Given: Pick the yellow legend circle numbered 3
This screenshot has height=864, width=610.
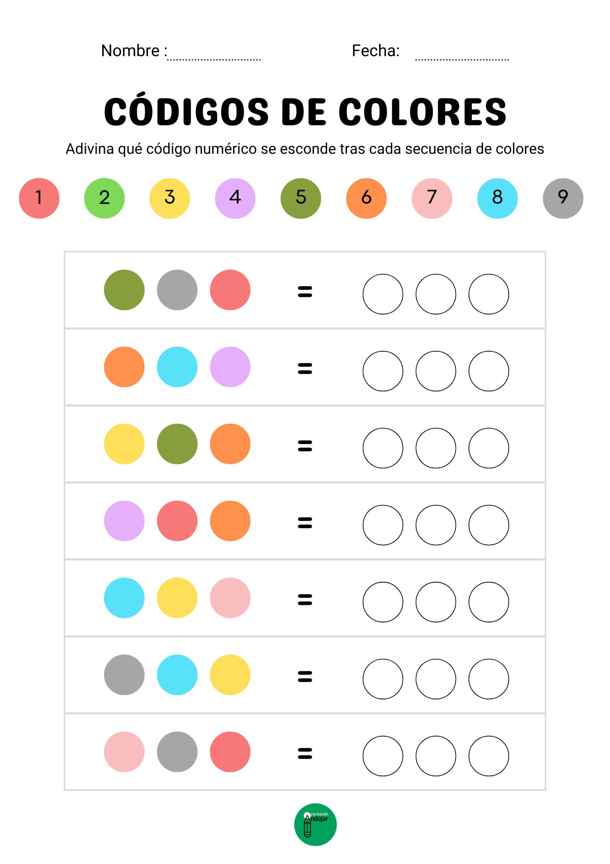Looking at the screenshot, I should pyautogui.click(x=170, y=198).
